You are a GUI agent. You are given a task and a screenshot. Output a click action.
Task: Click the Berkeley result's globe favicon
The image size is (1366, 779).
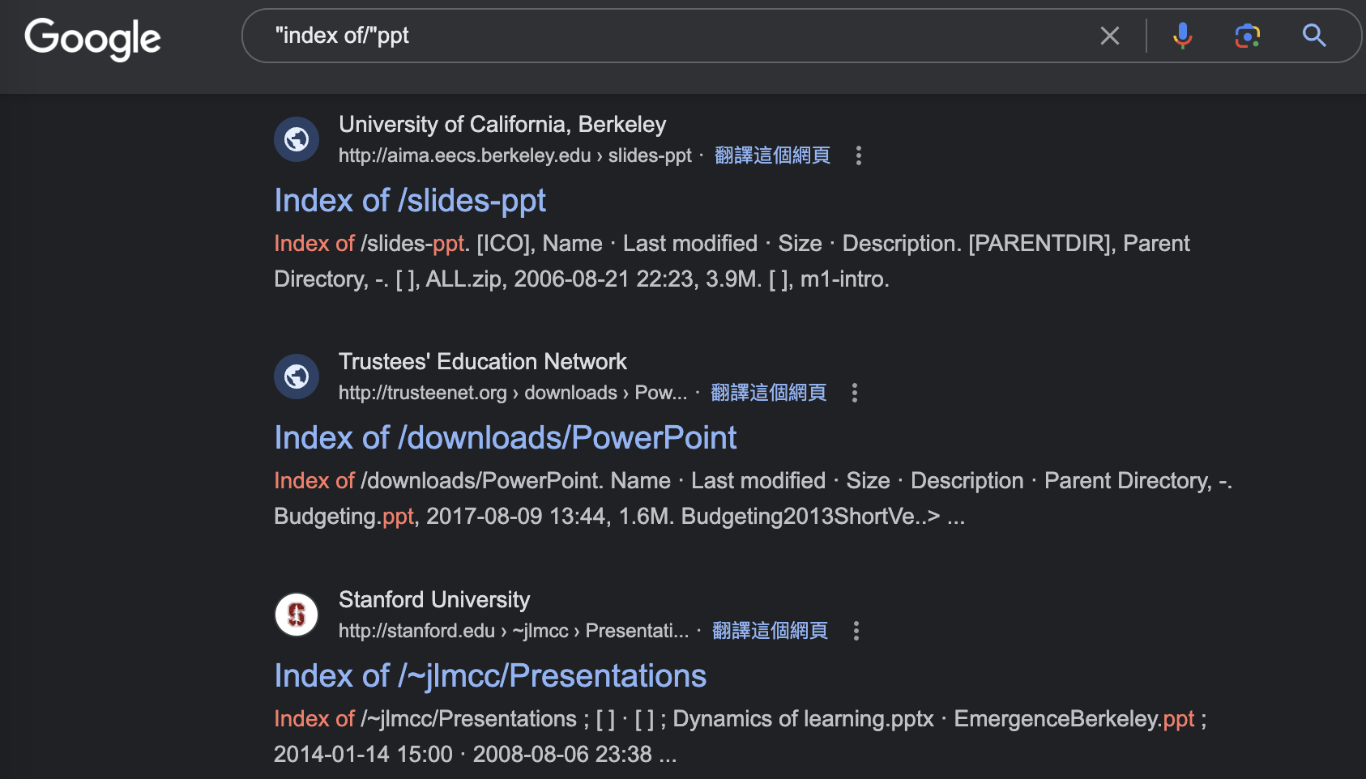[297, 138]
